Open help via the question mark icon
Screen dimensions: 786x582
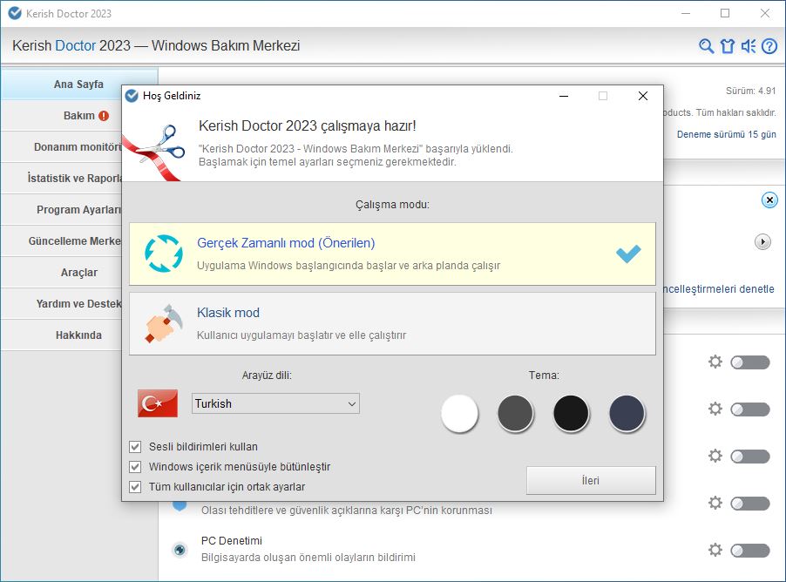click(769, 46)
